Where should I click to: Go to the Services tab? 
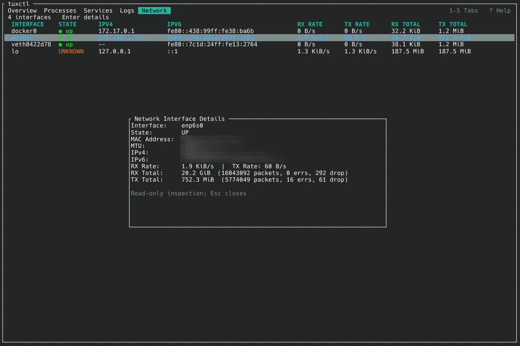(x=98, y=11)
